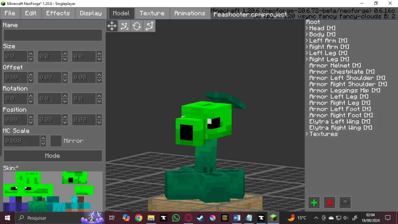
Task: Select Armor Right Foot [H] tree item
Action: (x=341, y=115)
